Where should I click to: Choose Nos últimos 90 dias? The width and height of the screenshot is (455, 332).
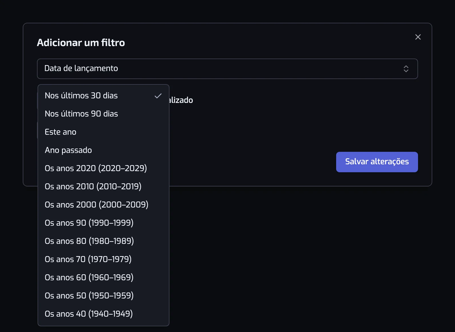point(104,114)
